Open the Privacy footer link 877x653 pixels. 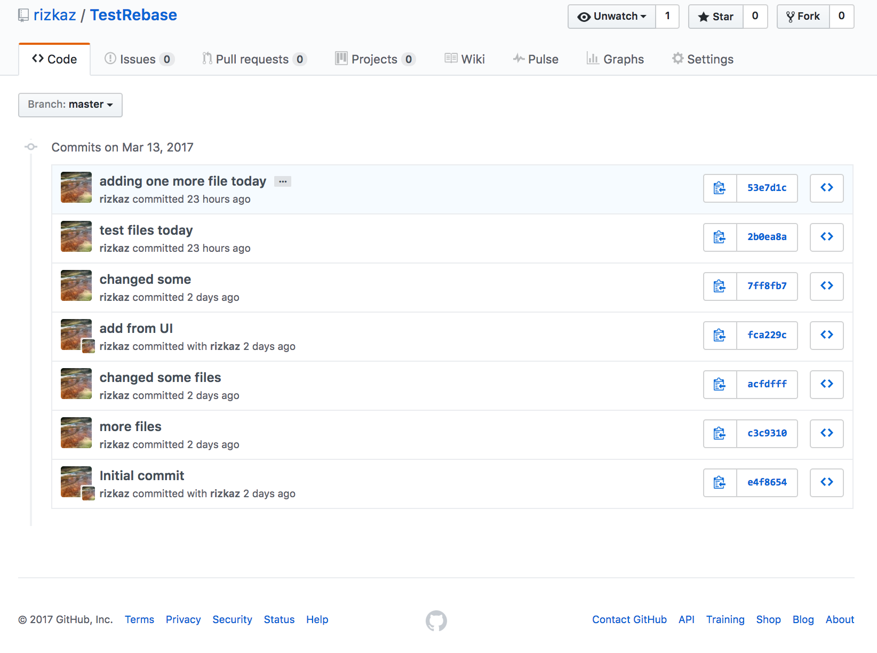coord(183,620)
